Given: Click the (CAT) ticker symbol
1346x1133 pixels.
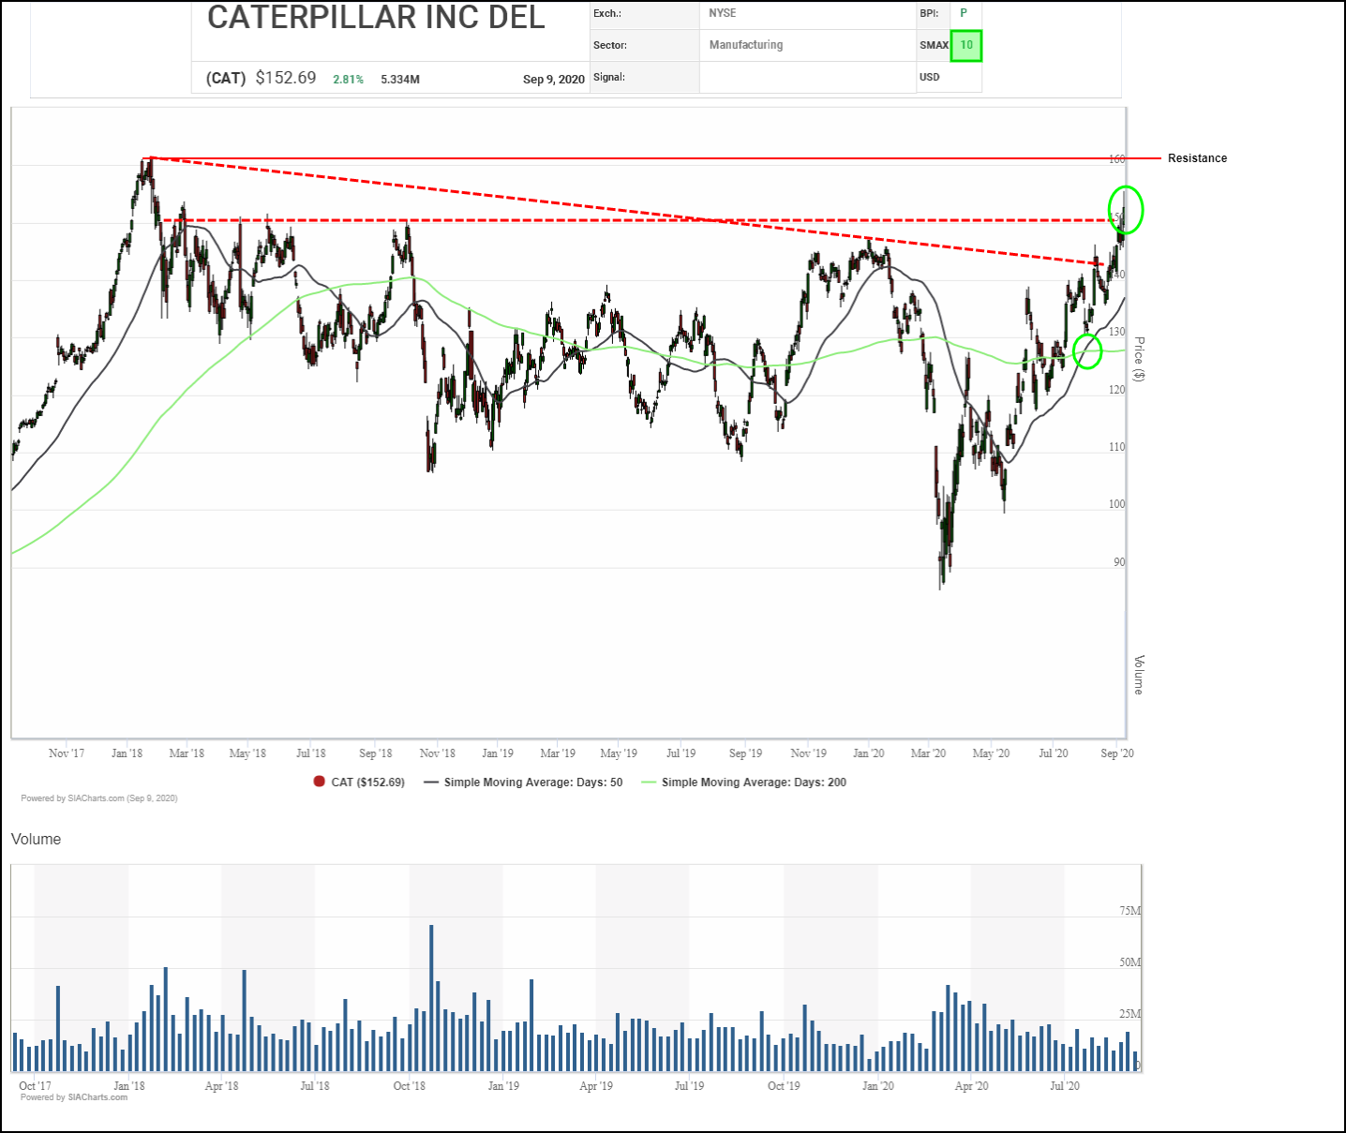Looking at the screenshot, I should click(x=225, y=79).
